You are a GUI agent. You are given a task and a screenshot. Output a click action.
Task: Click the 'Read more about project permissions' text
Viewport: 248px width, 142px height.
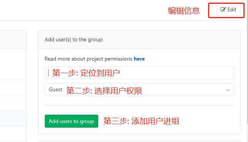coord(88,59)
